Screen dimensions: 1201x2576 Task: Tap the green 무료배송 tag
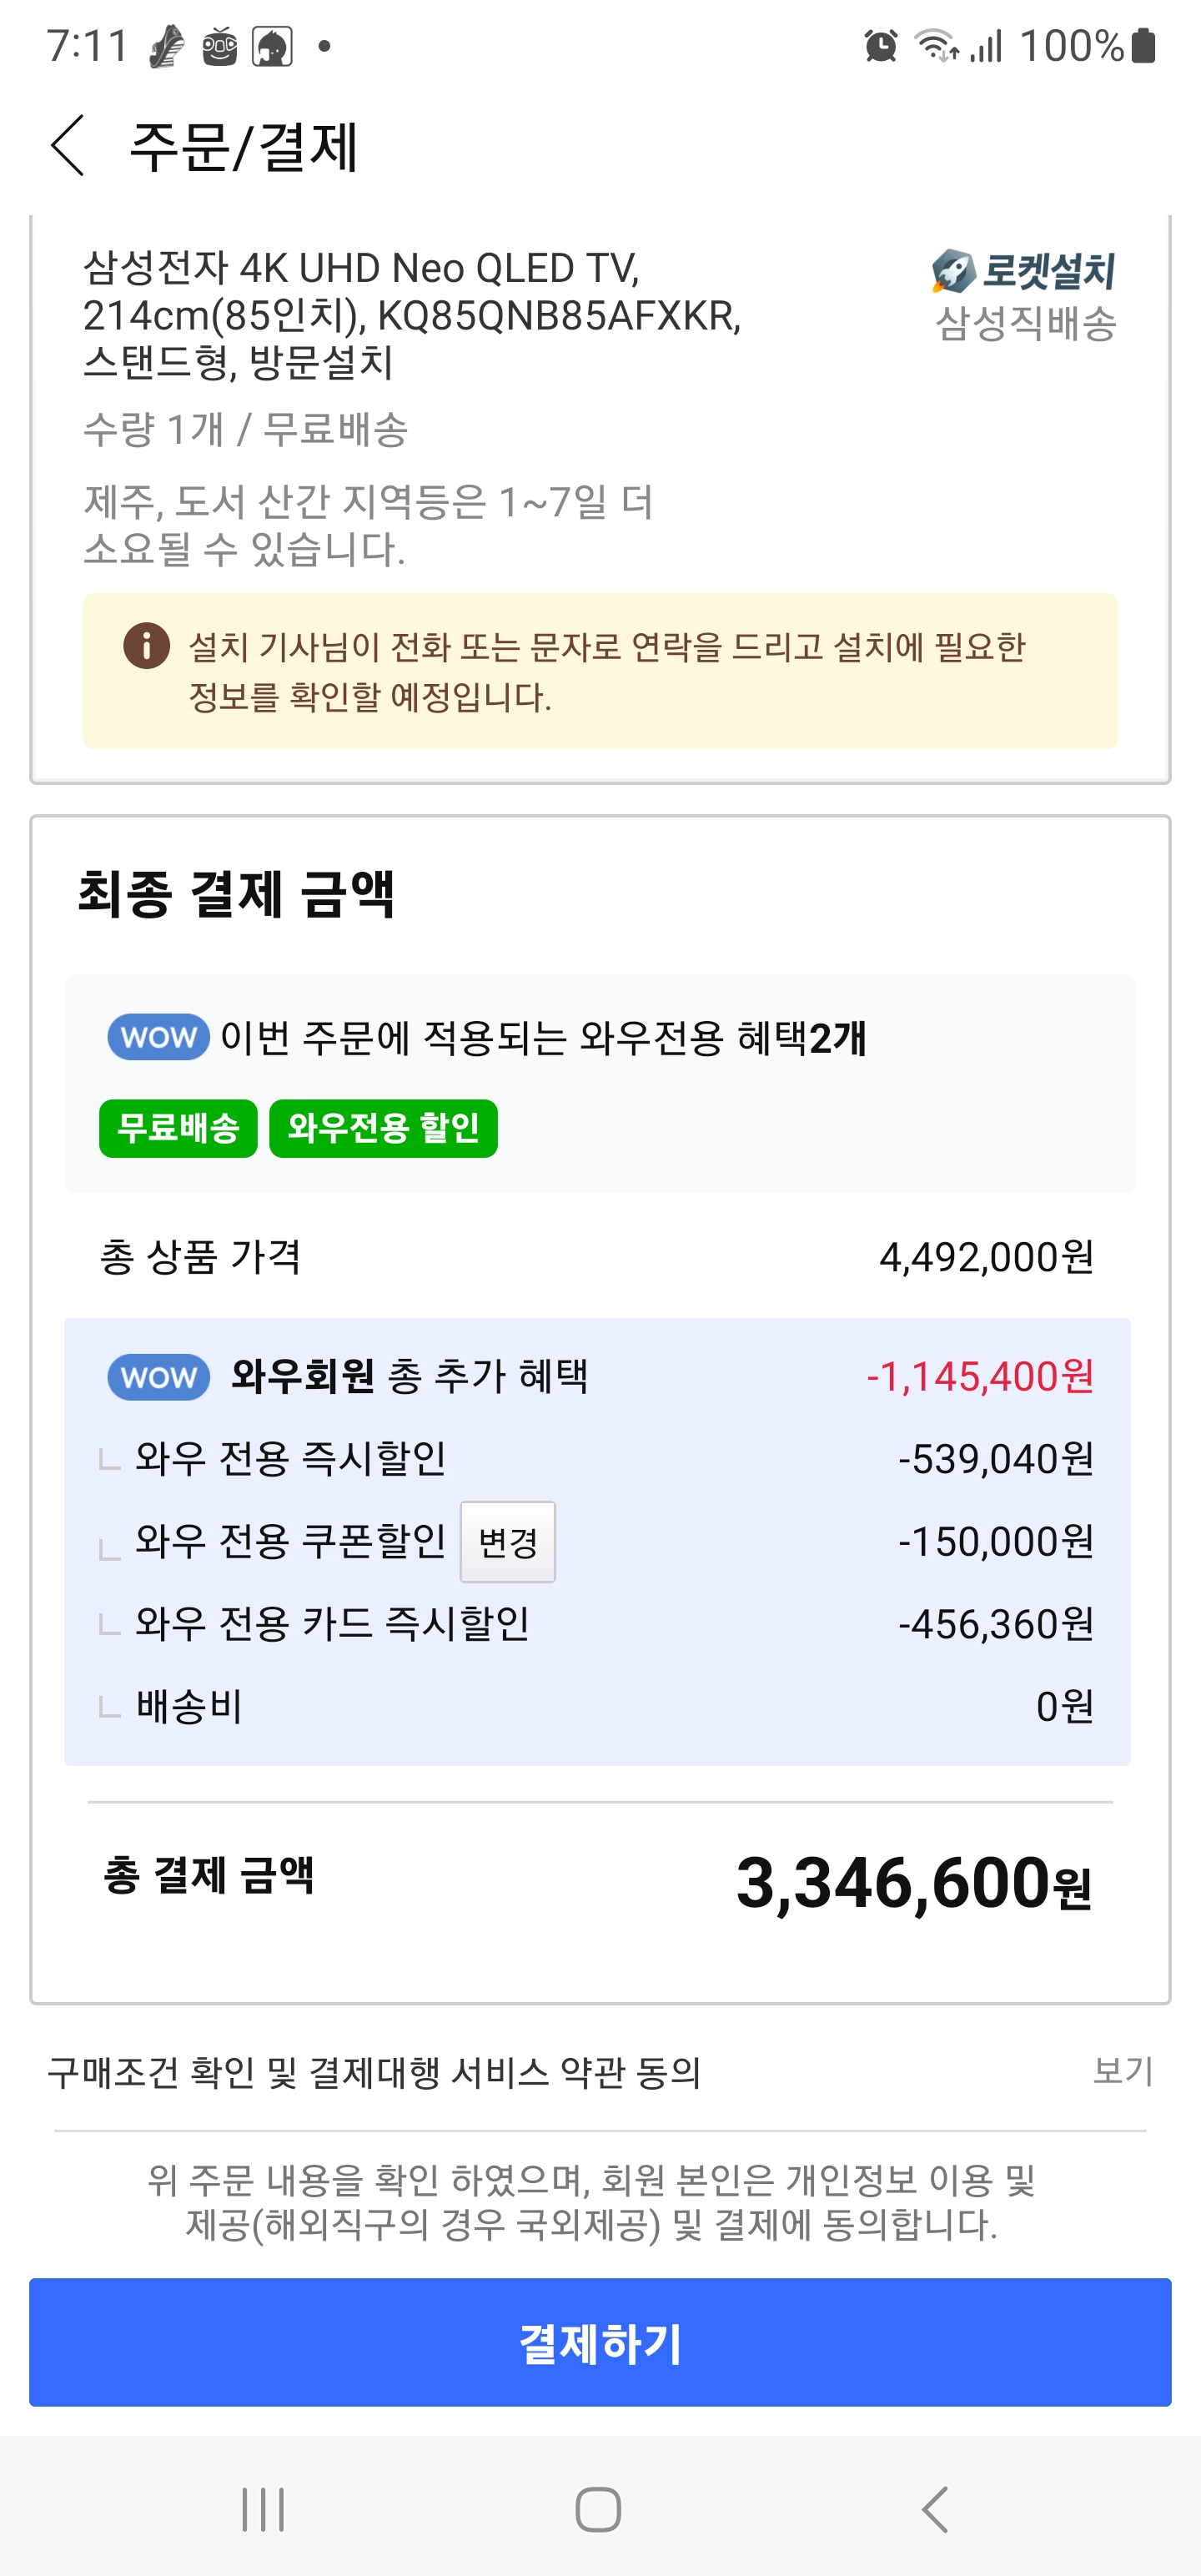178,1128
